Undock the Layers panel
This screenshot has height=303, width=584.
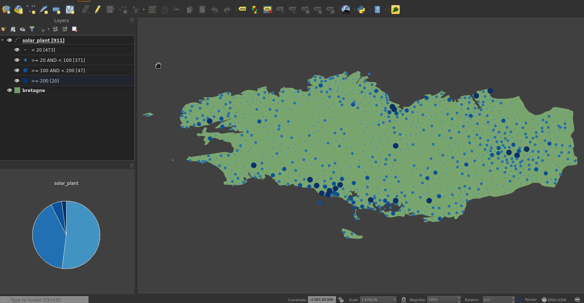click(132, 20)
